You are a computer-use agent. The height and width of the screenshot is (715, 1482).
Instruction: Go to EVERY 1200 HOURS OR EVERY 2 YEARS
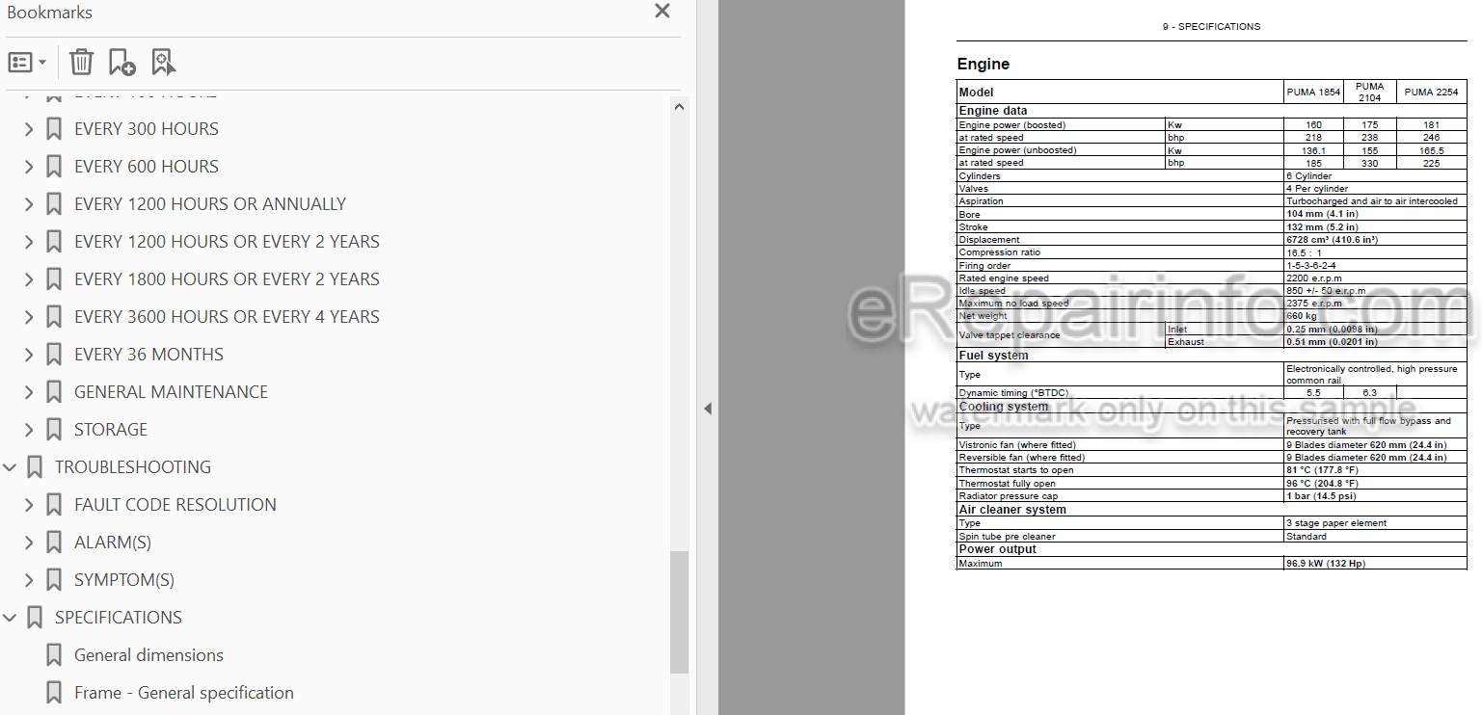coord(227,242)
